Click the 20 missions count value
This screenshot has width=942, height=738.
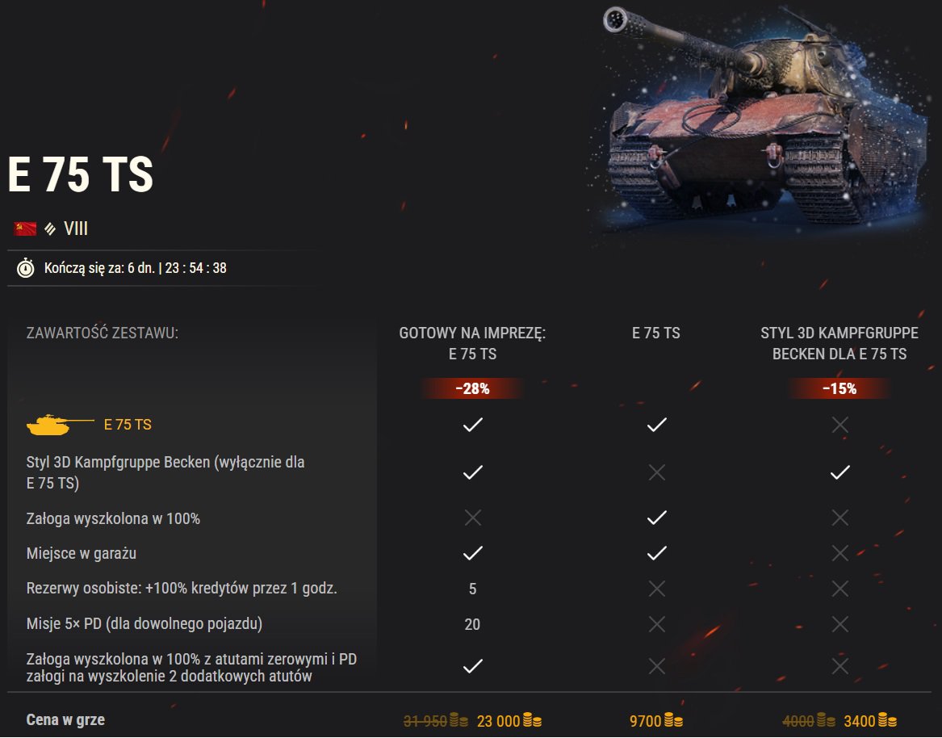(x=472, y=624)
